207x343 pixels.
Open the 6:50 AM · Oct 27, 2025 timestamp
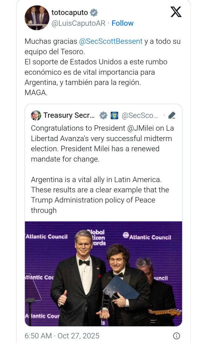[62, 336]
